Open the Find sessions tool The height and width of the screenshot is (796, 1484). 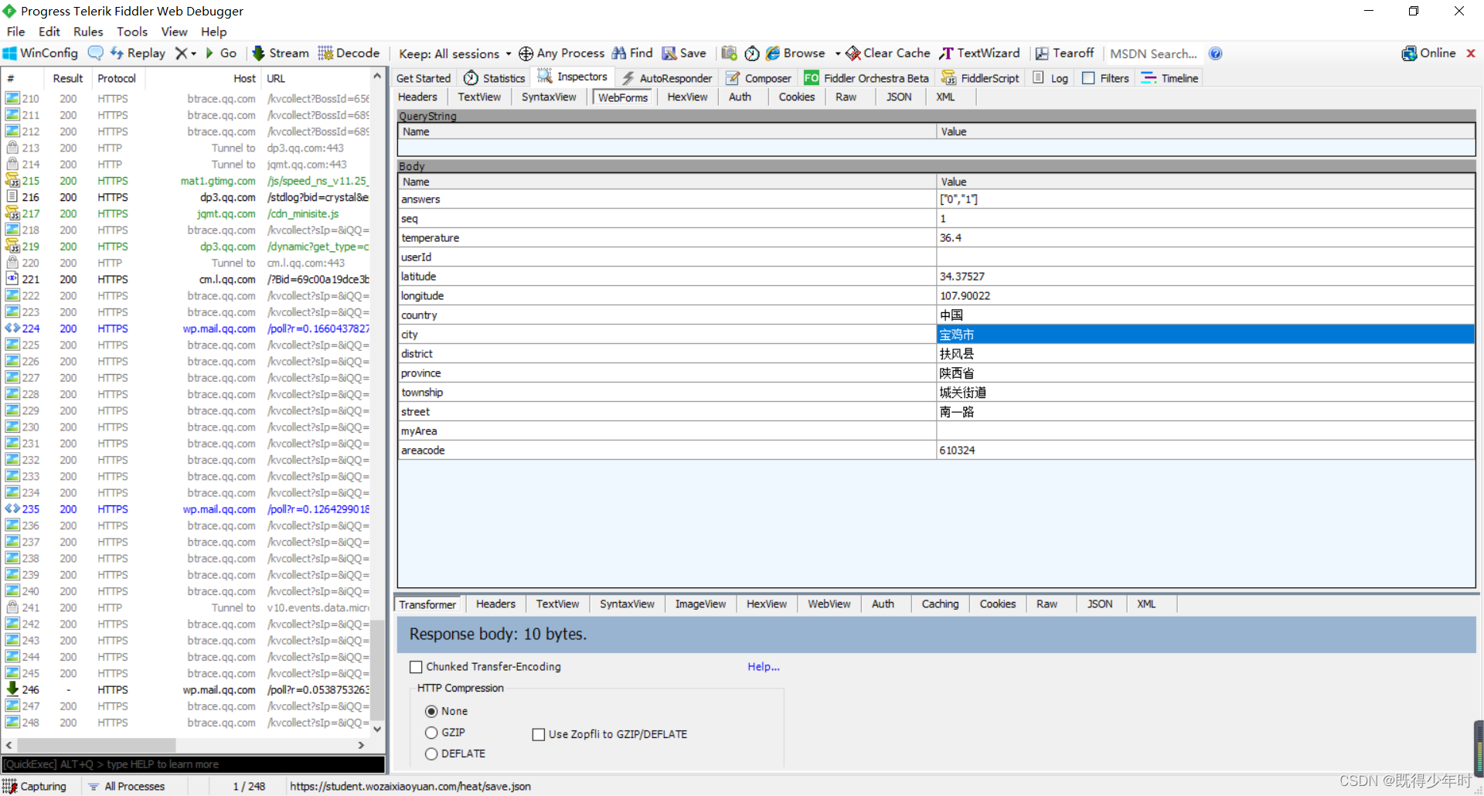(632, 53)
